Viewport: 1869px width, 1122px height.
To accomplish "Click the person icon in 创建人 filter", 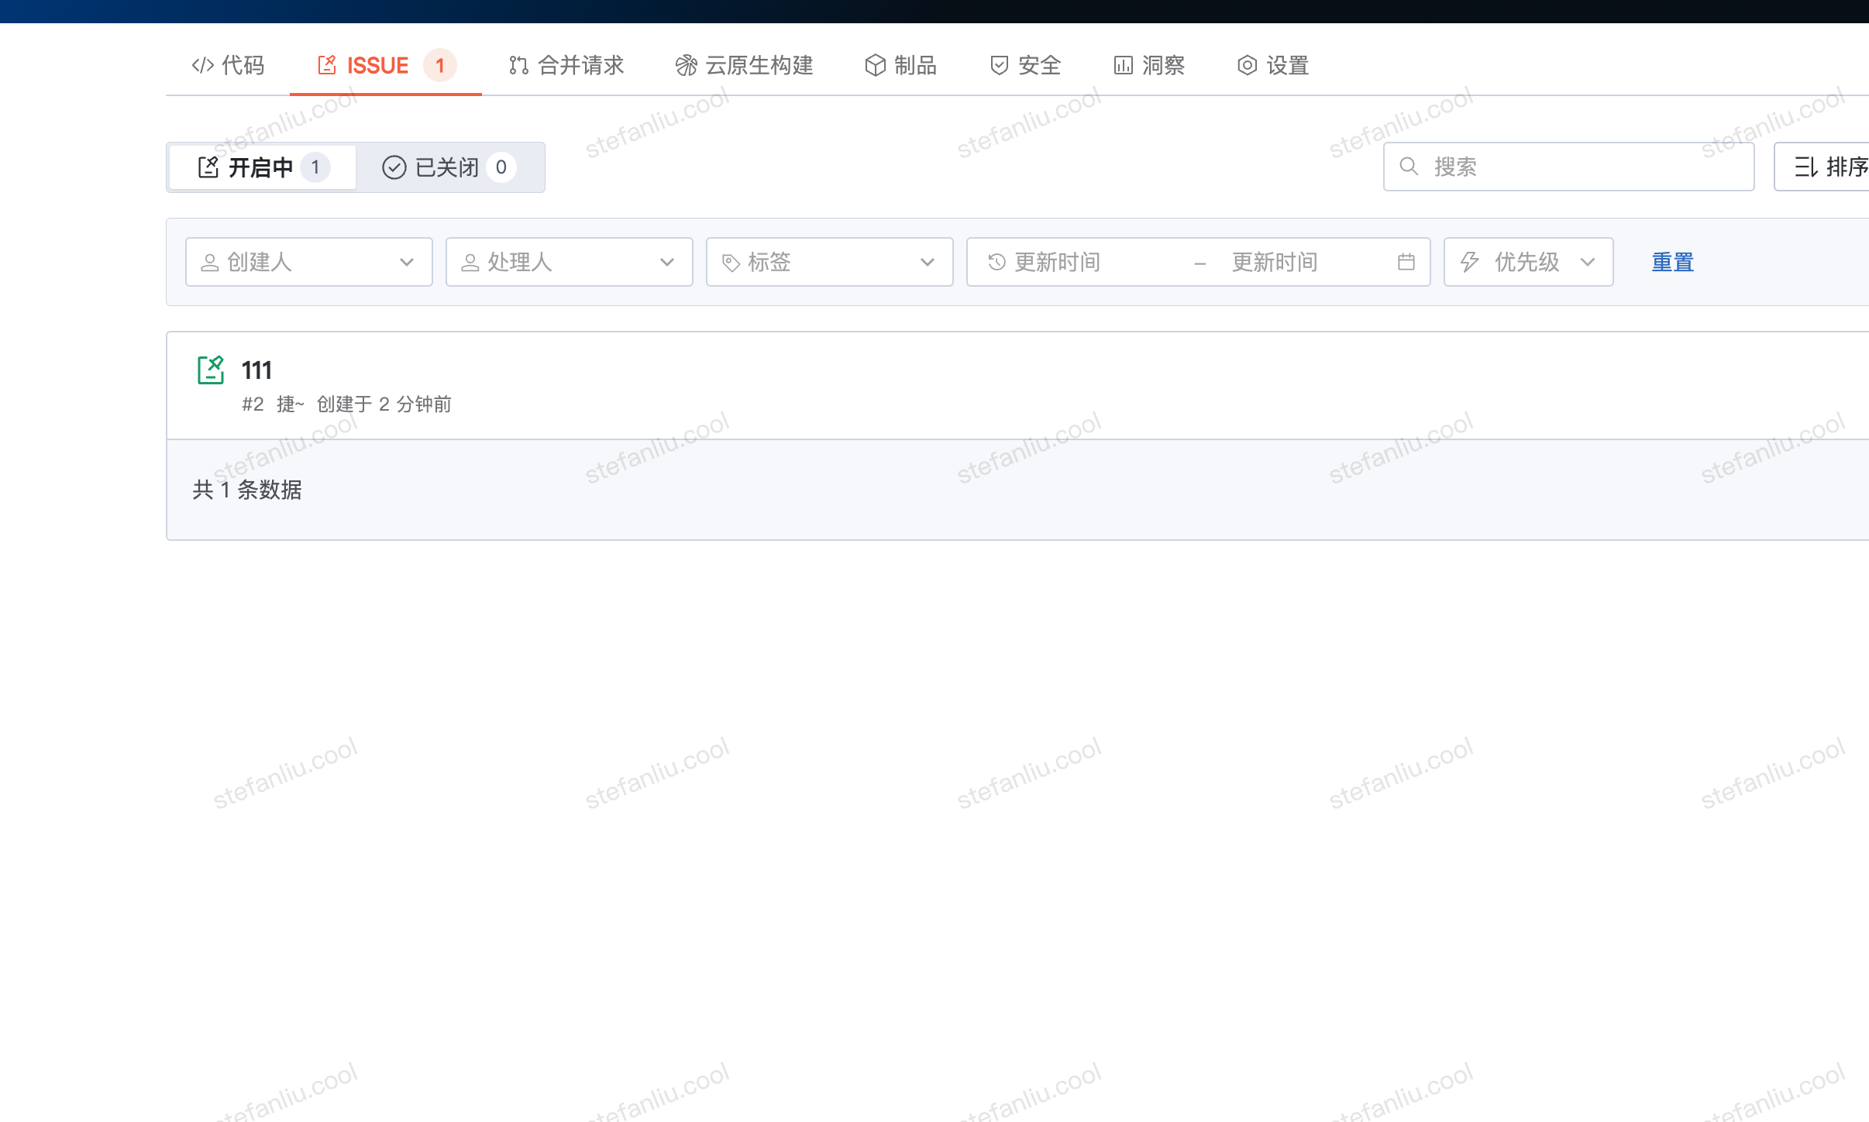I will tap(209, 263).
